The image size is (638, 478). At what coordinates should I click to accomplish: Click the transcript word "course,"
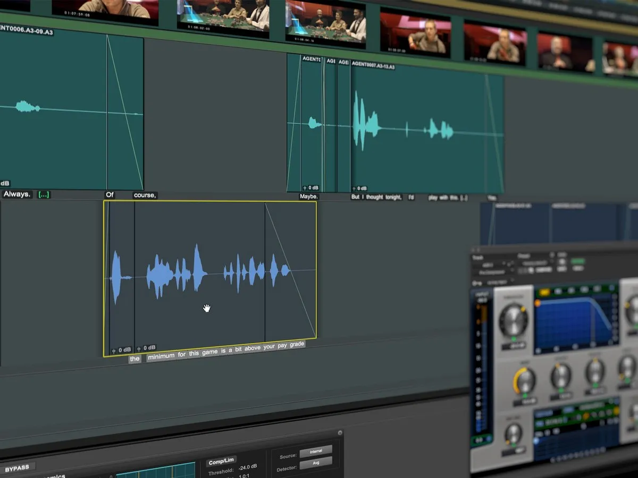(145, 195)
